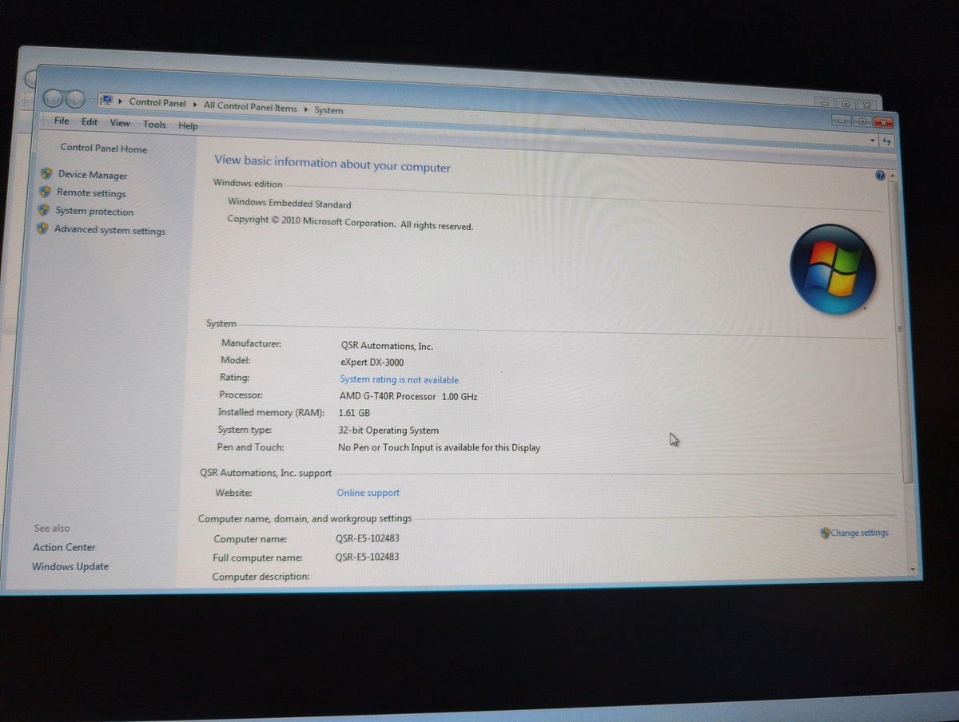
Task: Open Device Manager link
Action: [x=93, y=175]
